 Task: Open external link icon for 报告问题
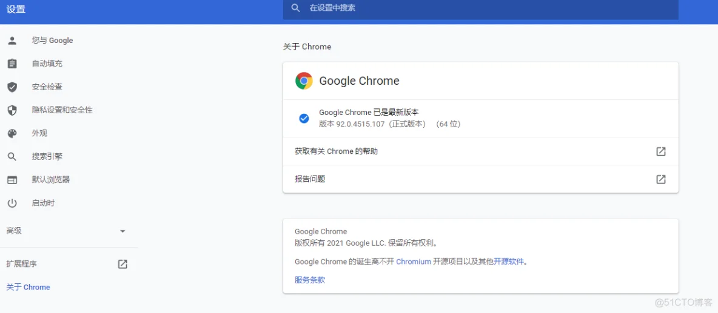[x=661, y=179]
